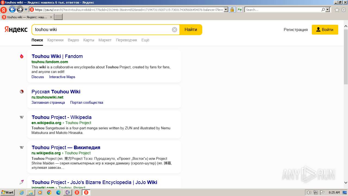Click the ru.wikipedia.org URL
The height and width of the screenshot is (196, 348).
[46, 153]
